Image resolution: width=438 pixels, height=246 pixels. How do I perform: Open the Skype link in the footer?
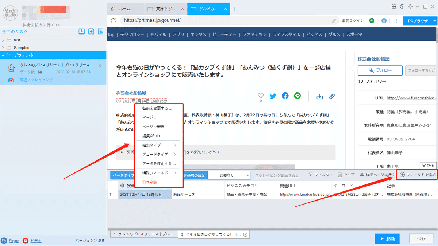click(14, 241)
